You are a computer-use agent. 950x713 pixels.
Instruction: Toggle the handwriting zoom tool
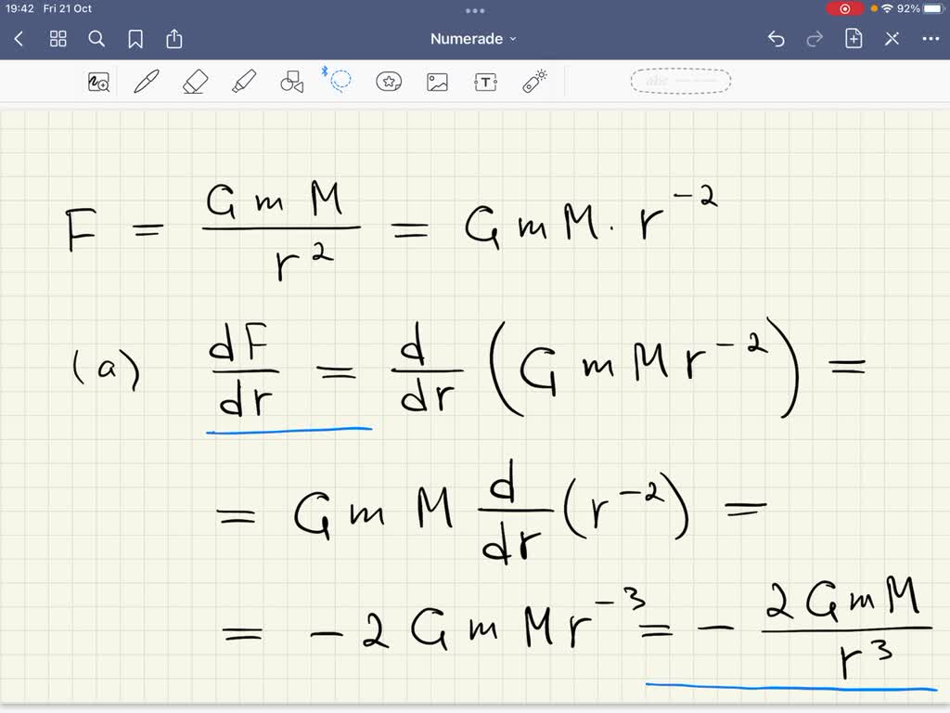tap(97, 81)
